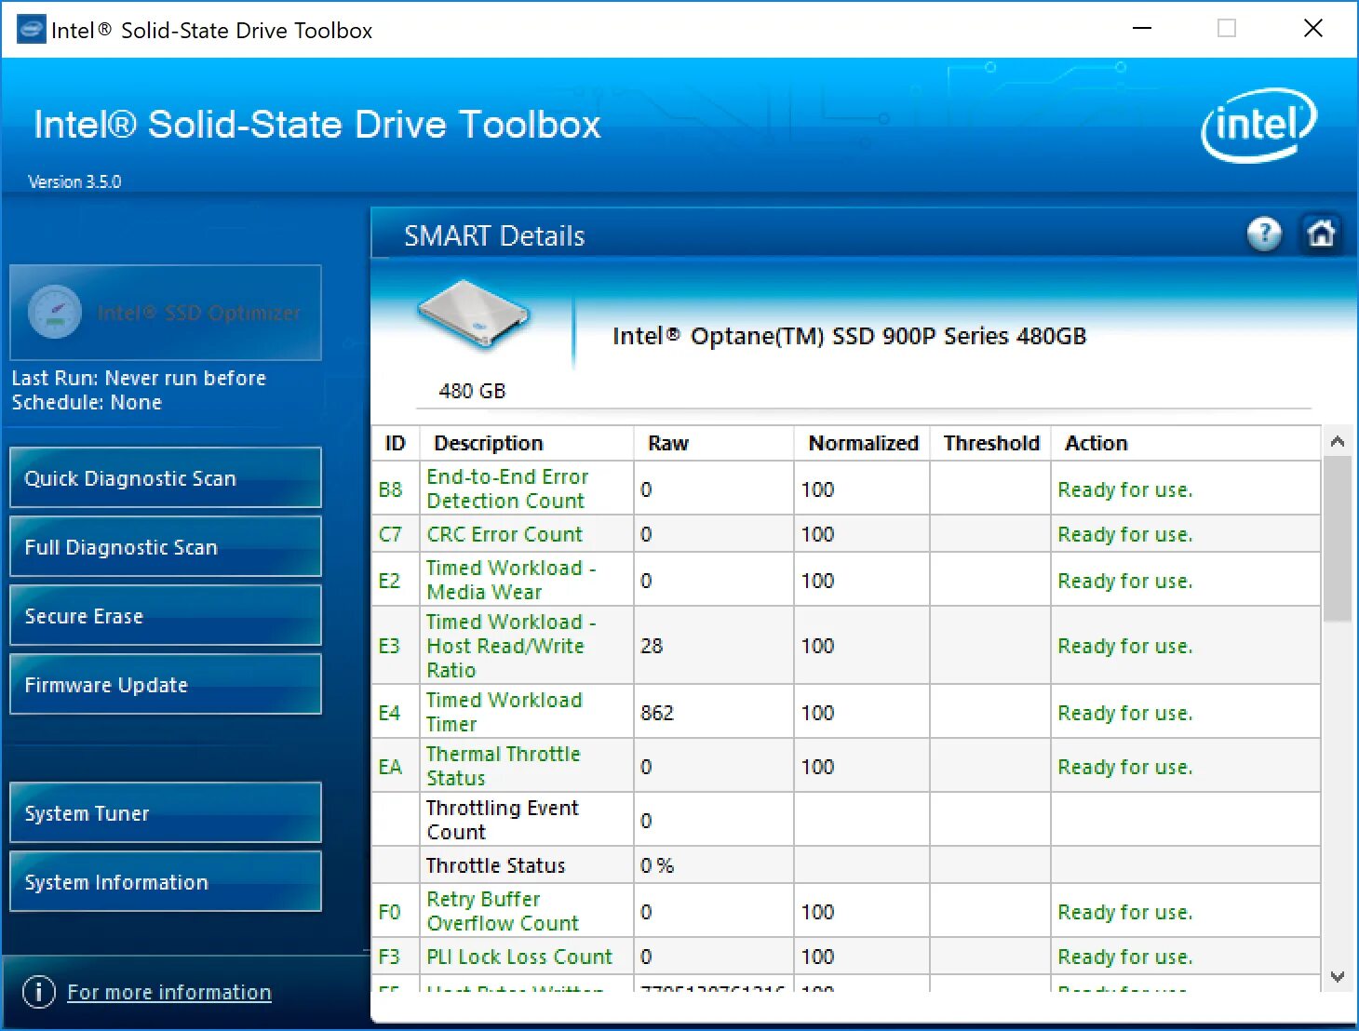Click the Version 3.5.0 label

coord(74,181)
